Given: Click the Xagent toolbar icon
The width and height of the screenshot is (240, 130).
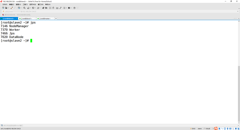Looking at the screenshot, I should tap(46, 8).
